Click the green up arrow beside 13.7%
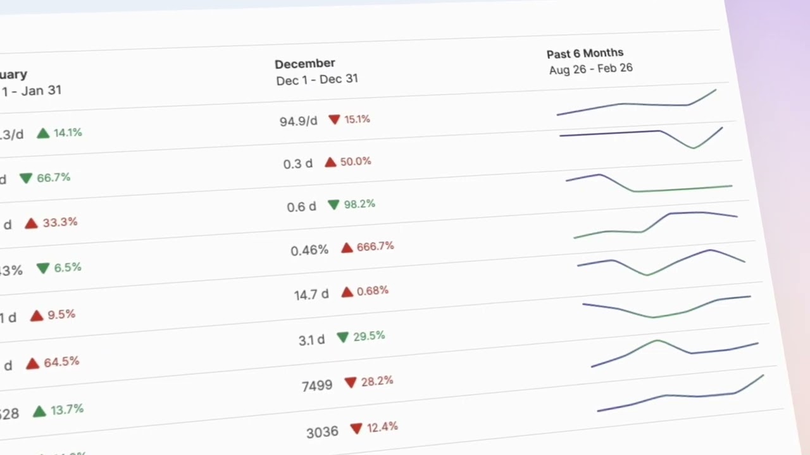The width and height of the screenshot is (810, 455). (x=39, y=411)
